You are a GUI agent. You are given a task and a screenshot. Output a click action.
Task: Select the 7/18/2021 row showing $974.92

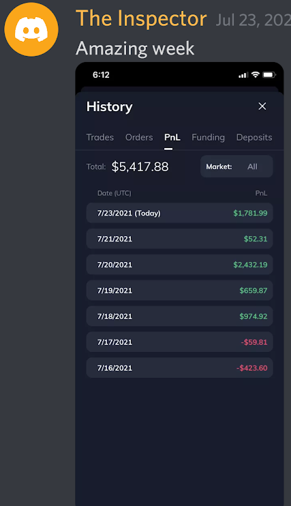click(x=179, y=316)
